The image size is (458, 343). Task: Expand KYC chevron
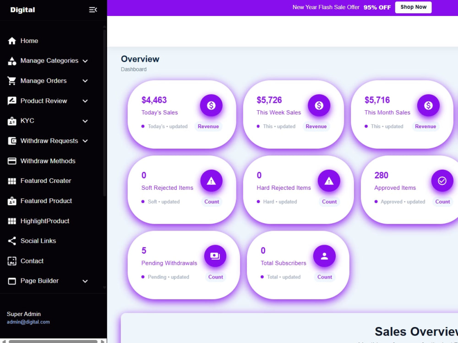pos(85,121)
